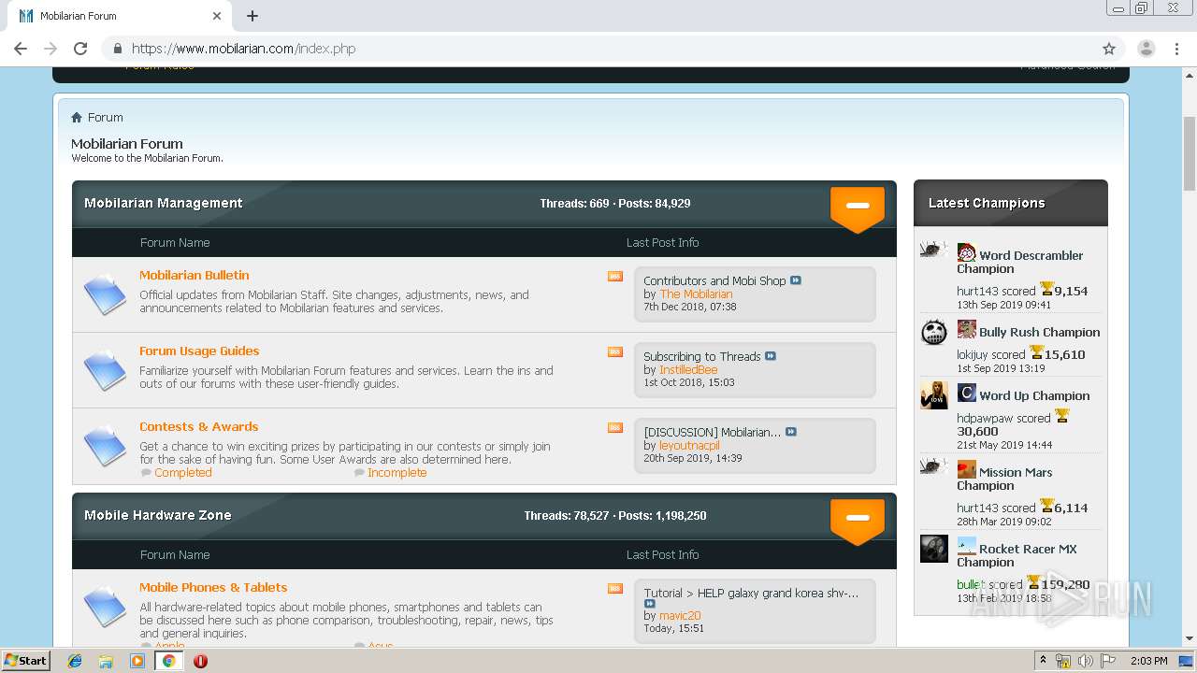
Task: Close the Mobilarian Forum tab
Action: [x=217, y=16]
